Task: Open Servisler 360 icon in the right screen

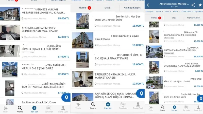Action: click(x=186, y=108)
